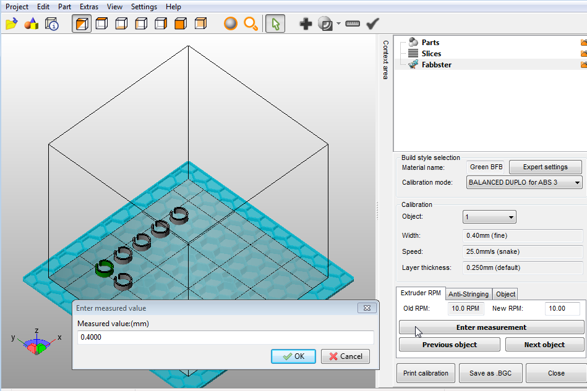Open the Extras menu

(88, 7)
